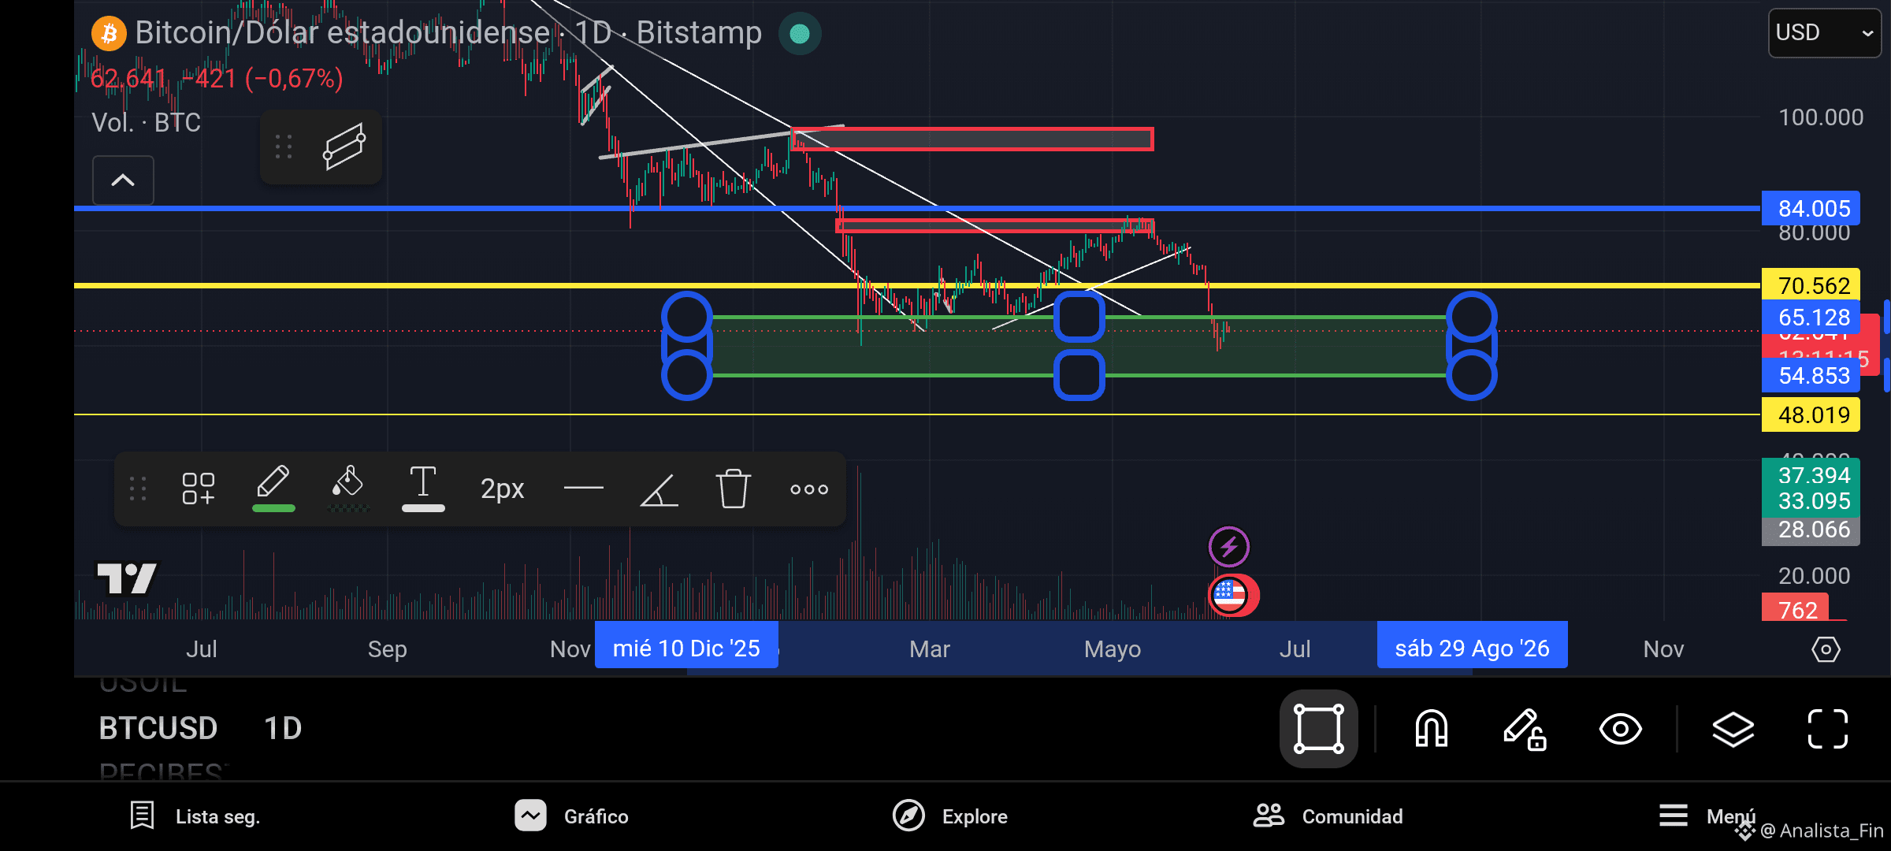The height and width of the screenshot is (851, 1891).
Task: Toggle the lock drawing mode pencil
Action: (1525, 730)
